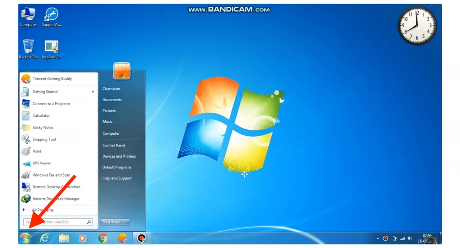Open Paint from the Start menu
Image resolution: width=460 pixels, height=248 pixels.
[x=59, y=151]
